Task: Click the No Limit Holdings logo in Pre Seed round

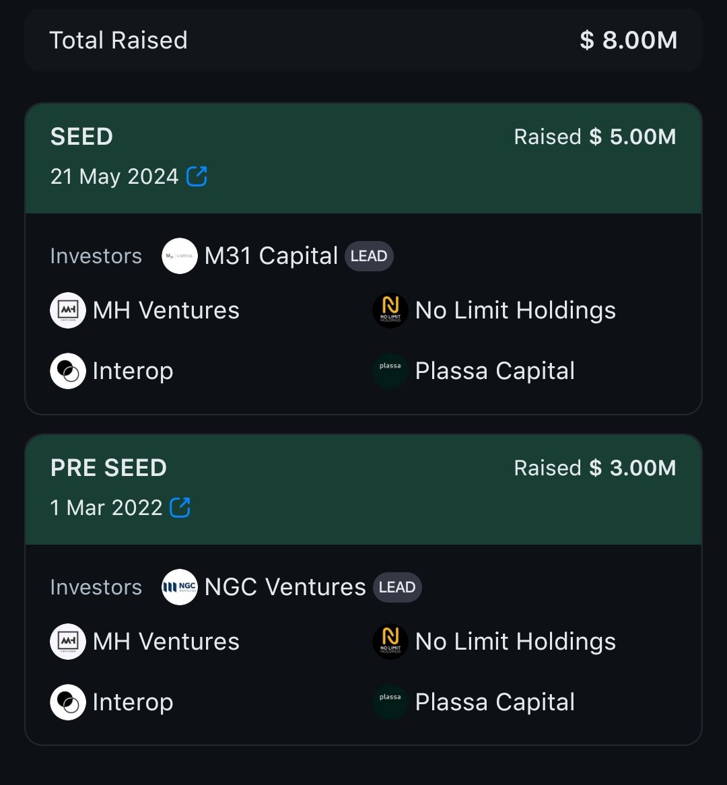Action: [x=390, y=642]
